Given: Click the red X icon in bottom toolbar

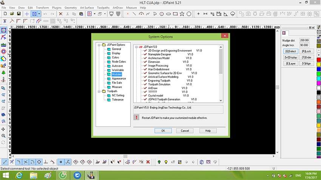Looking at the screenshot, I should 148,162.
